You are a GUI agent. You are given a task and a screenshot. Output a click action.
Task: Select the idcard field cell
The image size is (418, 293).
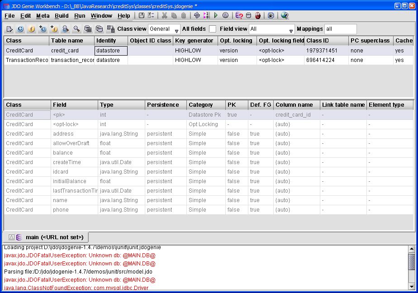[74, 171]
